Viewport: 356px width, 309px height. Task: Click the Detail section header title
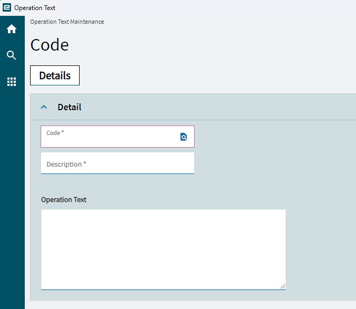[70, 107]
